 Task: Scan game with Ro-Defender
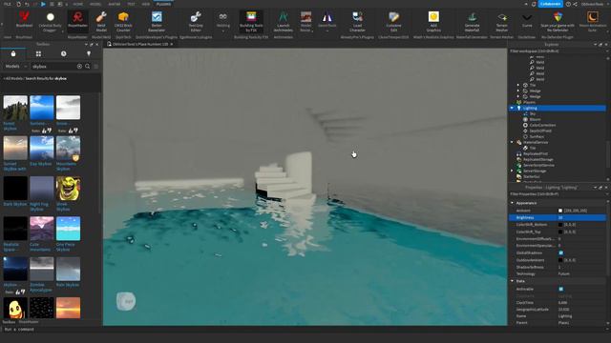coord(558,21)
